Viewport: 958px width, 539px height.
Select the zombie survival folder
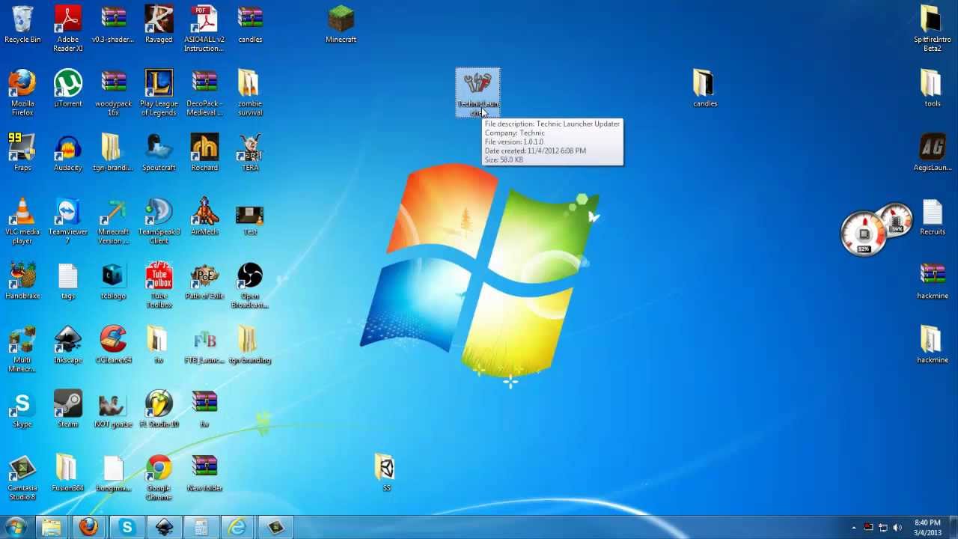(250, 93)
